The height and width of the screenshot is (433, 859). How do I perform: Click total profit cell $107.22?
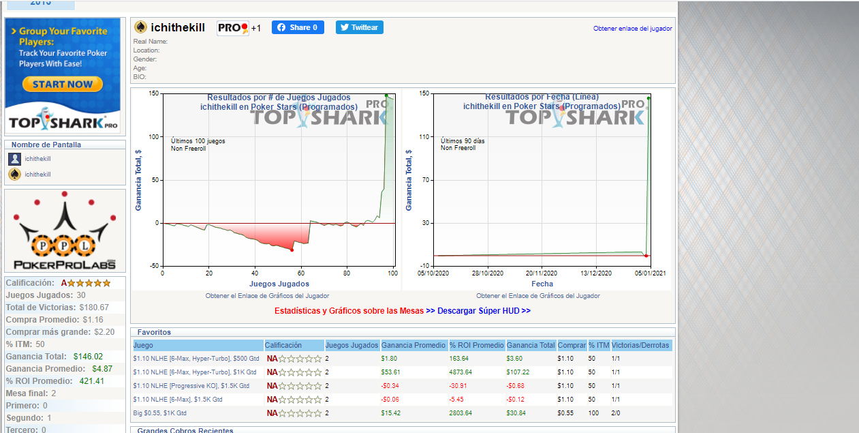pos(518,372)
